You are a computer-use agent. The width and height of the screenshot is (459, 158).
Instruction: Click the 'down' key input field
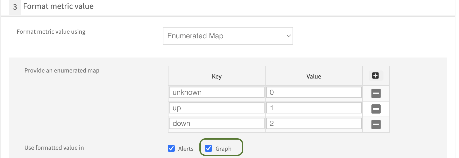click(217, 124)
